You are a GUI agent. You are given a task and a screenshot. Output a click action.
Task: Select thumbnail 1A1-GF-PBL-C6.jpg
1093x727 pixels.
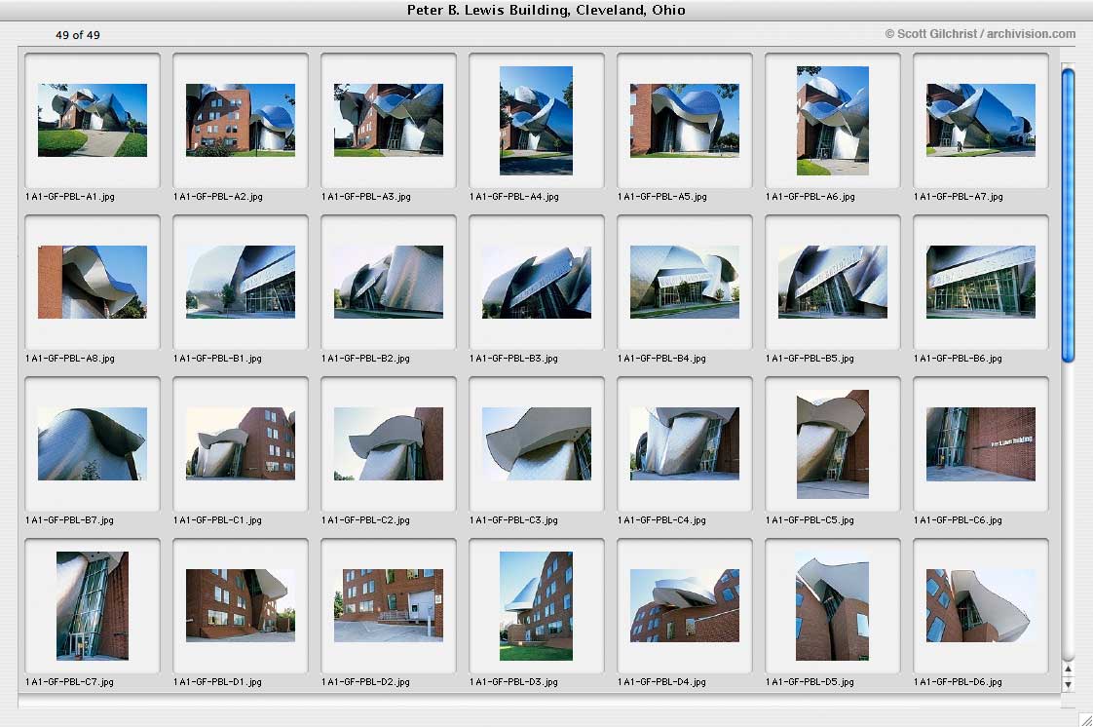coord(981,444)
